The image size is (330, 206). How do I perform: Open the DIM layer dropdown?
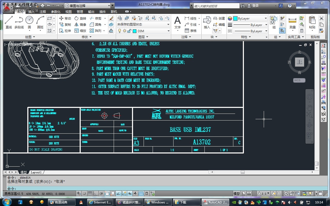pyautogui.click(x=168, y=31)
